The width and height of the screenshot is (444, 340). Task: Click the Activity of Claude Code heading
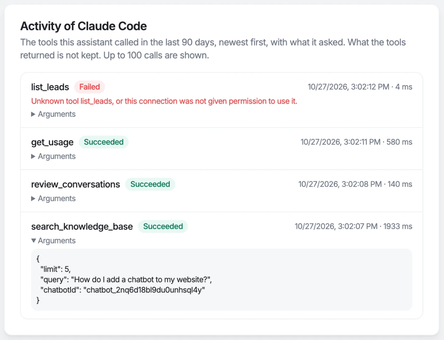pyautogui.click(x=84, y=26)
